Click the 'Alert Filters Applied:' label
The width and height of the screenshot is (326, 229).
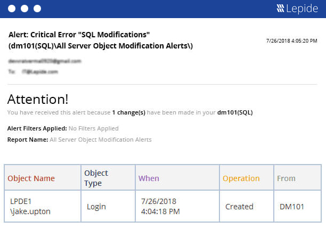click(x=37, y=128)
